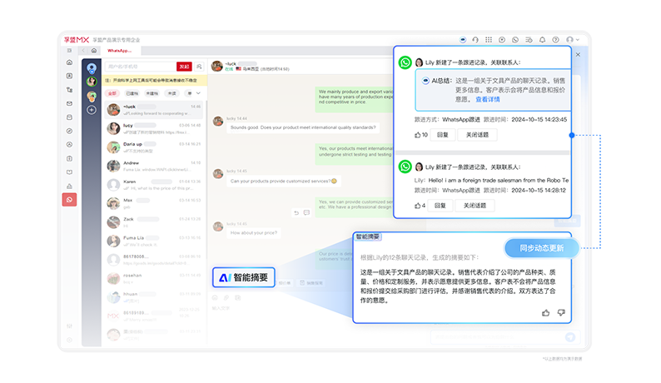The image size is (661, 383).
Task: Click the AI 智能摘要 button
Action: (244, 277)
